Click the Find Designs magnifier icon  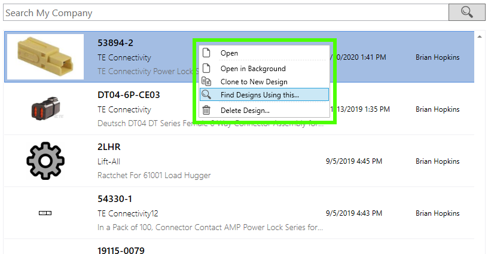tap(206, 94)
